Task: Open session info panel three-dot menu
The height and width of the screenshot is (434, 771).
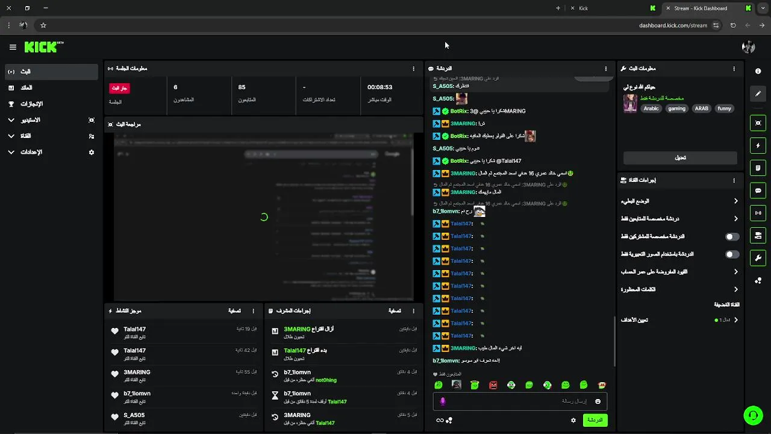Action: point(413,69)
